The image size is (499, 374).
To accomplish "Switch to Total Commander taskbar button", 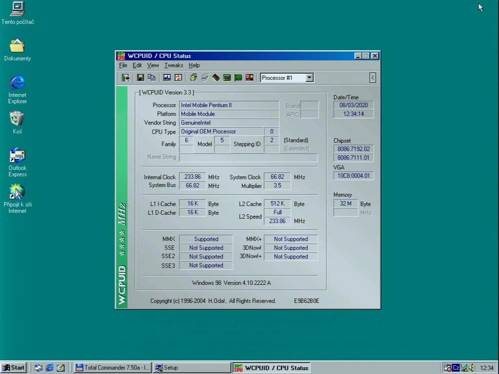I will point(113,368).
